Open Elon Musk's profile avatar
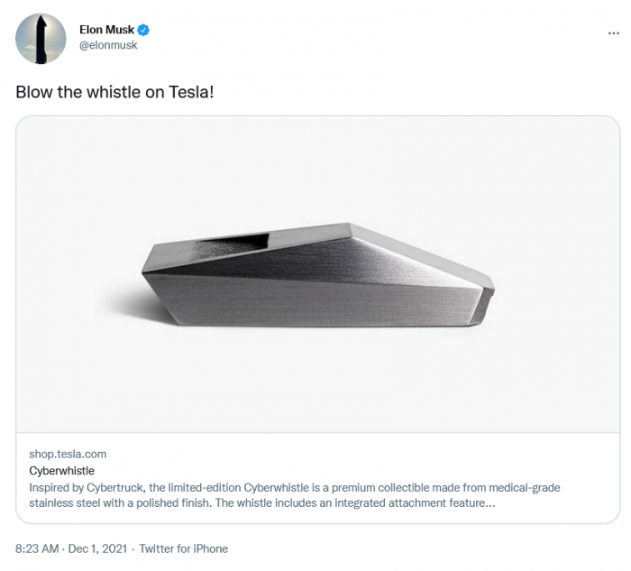This screenshot has width=631, height=571. pyautogui.click(x=41, y=39)
